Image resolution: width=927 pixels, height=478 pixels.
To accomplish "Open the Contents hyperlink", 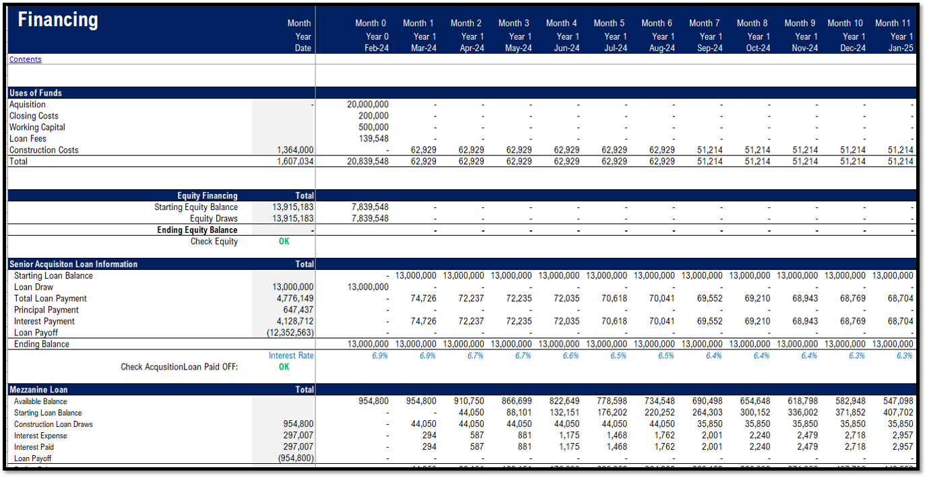I will coord(25,59).
